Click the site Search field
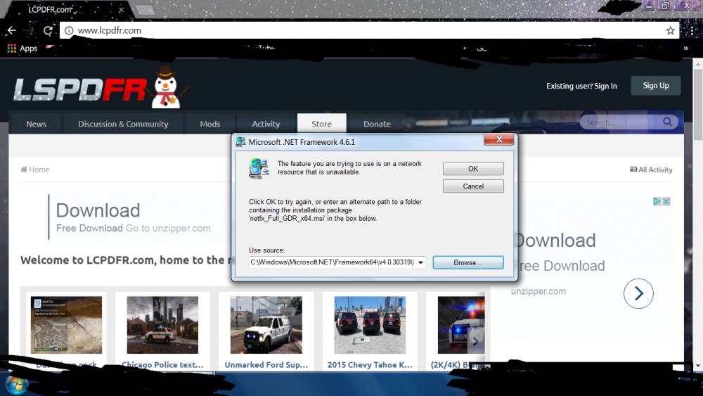Viewport: 703px width, 396px height. point(621,122)
